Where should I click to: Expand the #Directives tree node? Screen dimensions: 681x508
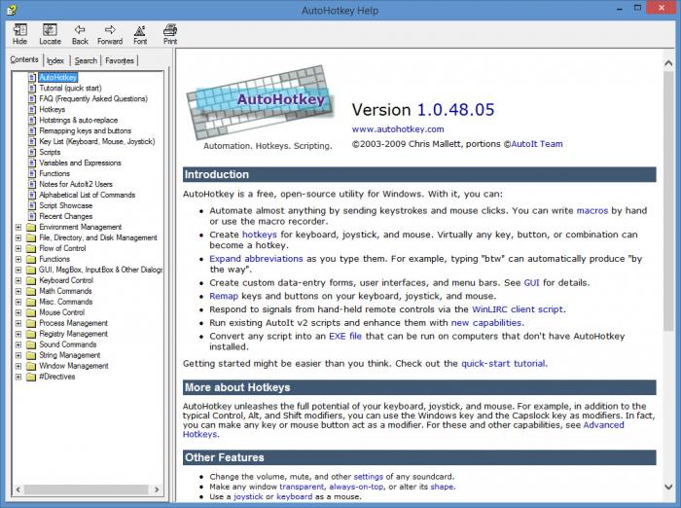[18, 377]
